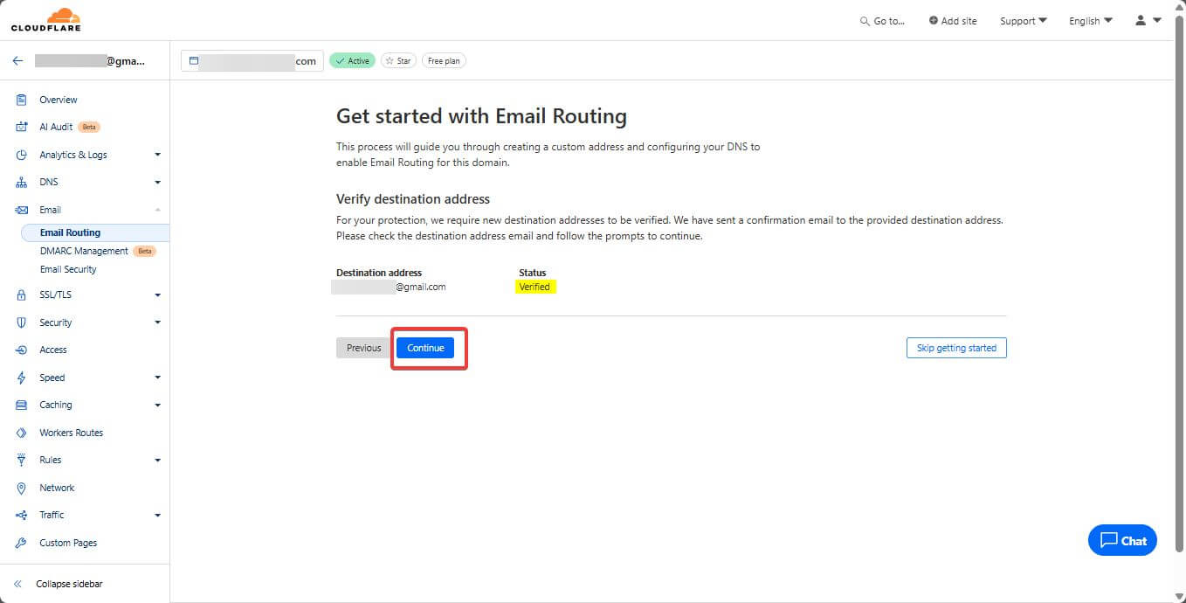Open the English language dropdown
This screenshot has height=603, width=1186.
click(1090, 21)
